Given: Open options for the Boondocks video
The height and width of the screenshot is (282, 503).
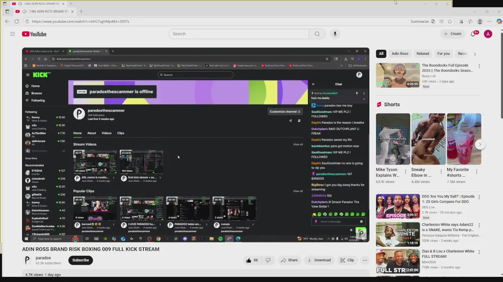Looking at the screenshot, I should (x=479, y=66).
